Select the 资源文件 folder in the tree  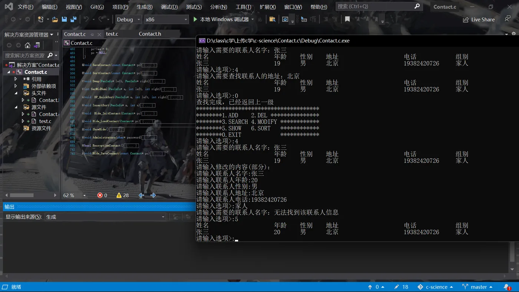[41, 128]
